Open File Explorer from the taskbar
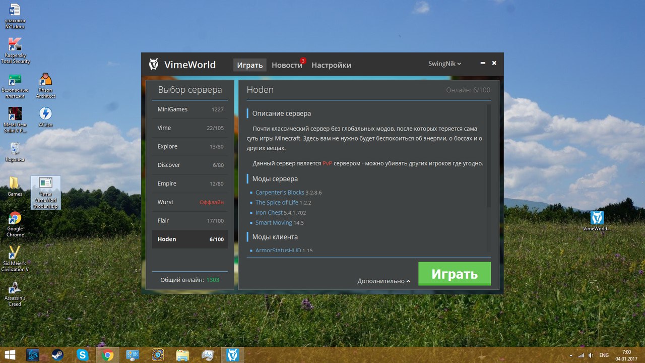 pos(182,355)
